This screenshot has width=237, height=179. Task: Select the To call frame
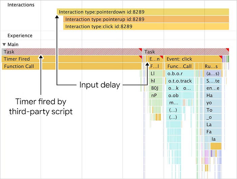coord(213,110)
